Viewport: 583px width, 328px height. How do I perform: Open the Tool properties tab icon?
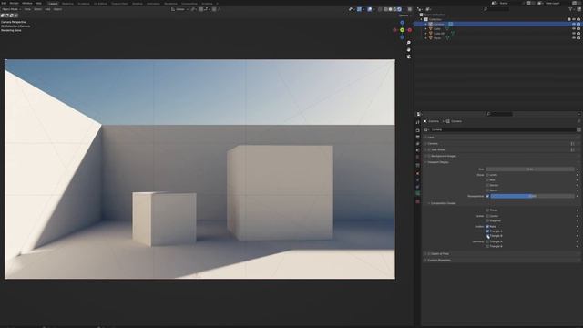[417, 122]
